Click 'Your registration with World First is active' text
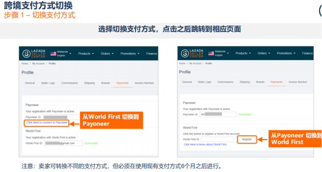 (x=51, y=137)
